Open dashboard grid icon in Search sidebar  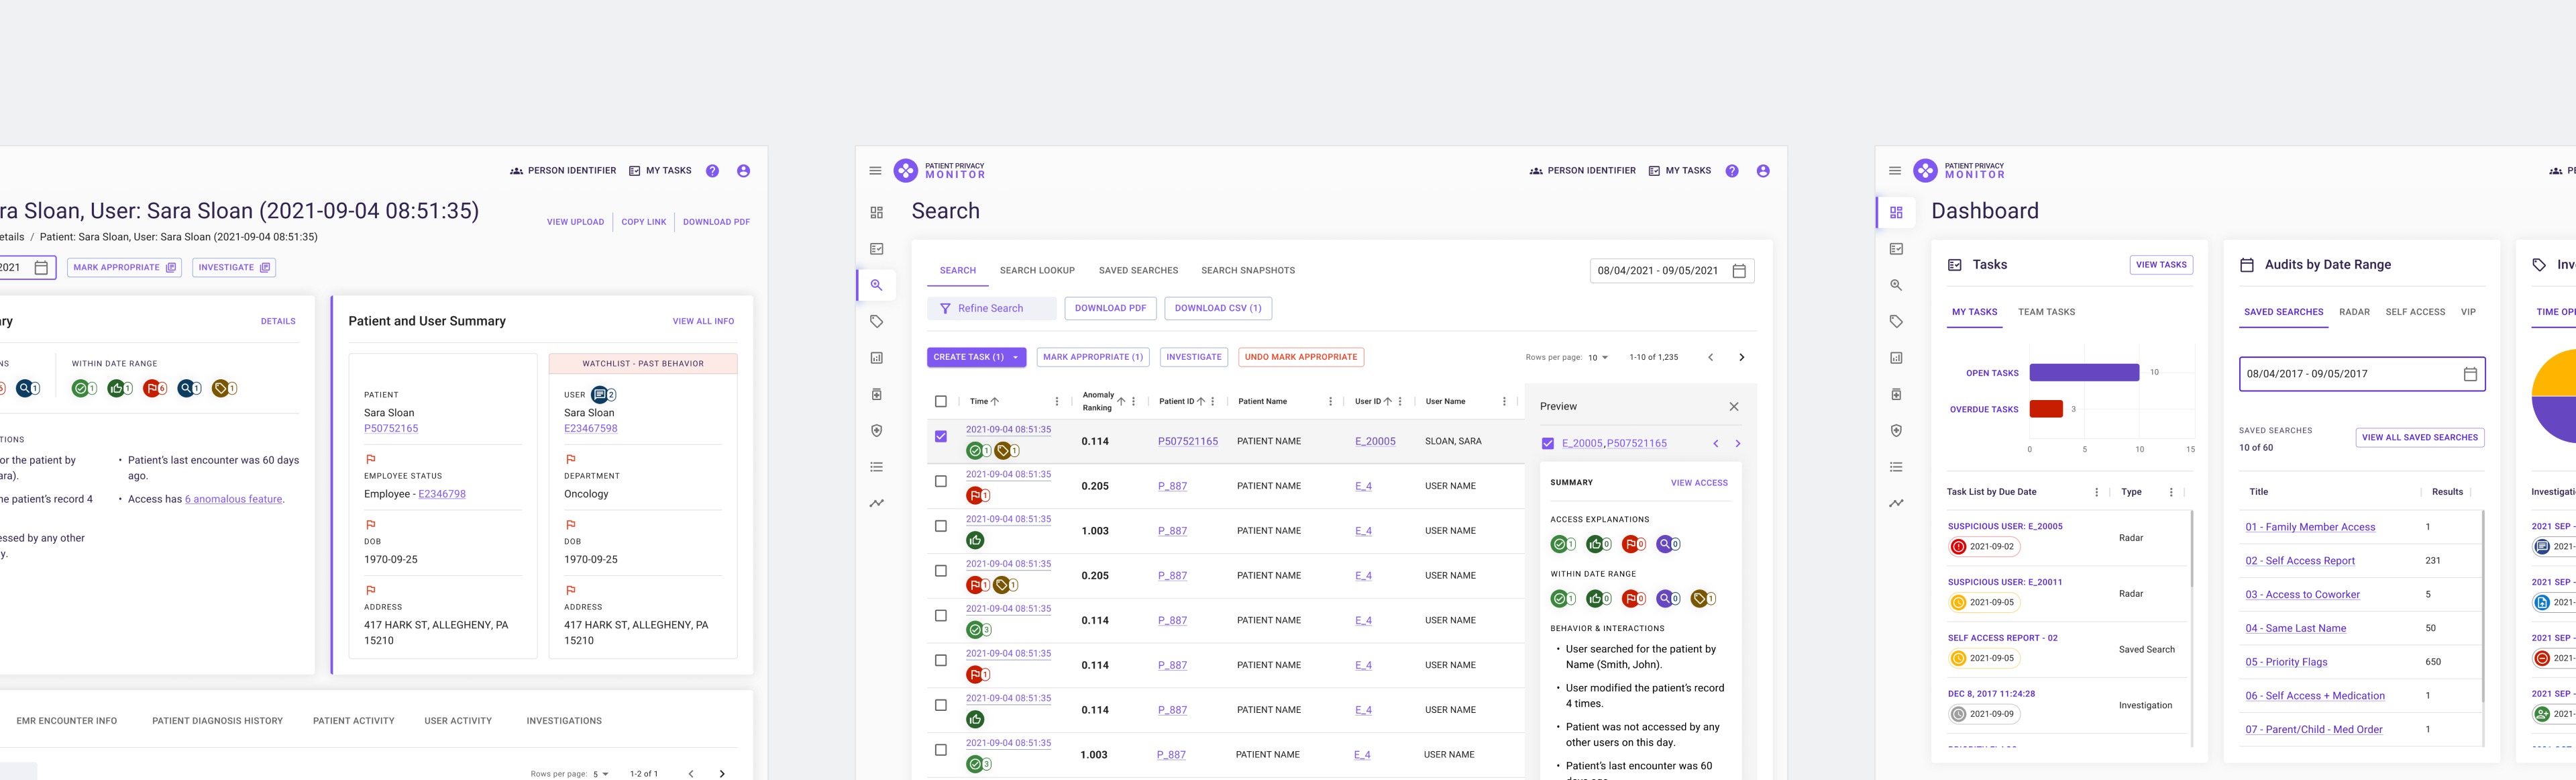[877, 213]
